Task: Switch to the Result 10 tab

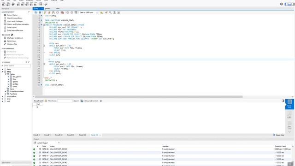Action: (x=59, y=135)
